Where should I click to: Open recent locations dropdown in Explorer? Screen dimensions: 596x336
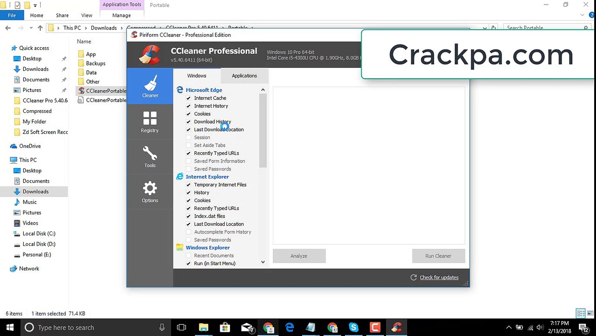pyautogui.click(x=31, y=28)
